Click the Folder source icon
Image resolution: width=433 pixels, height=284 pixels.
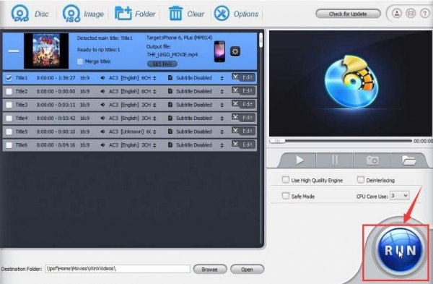[x=123, y=13]
